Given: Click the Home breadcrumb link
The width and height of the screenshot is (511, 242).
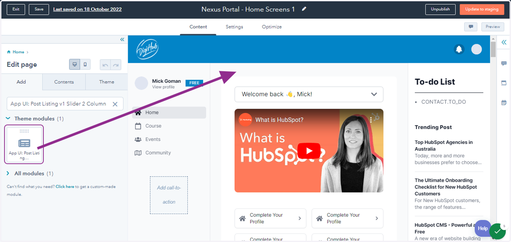Looking at the screenshot, I should pyautogui.click(x=18, y=52).
